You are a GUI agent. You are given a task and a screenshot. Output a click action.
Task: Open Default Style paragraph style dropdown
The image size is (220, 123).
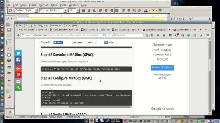coord(36,11)
